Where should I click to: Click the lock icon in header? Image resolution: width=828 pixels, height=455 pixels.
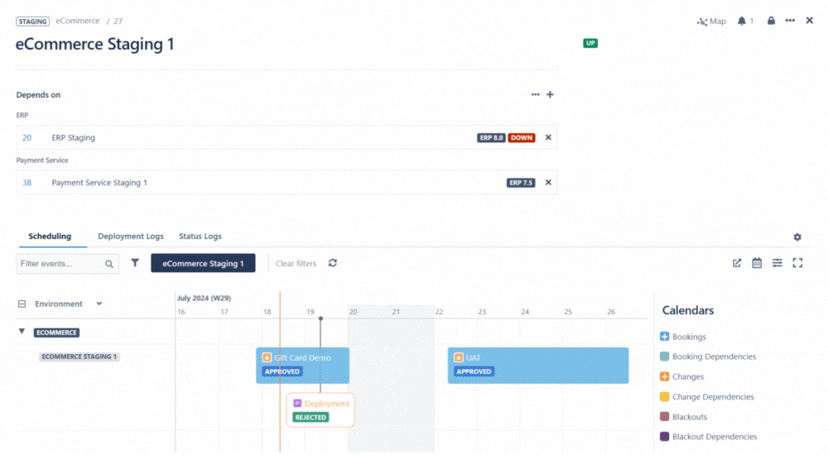tap(771, 21)
